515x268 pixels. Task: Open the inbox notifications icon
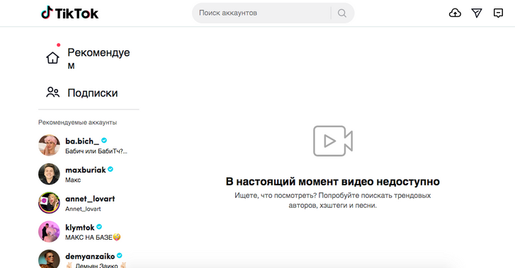tap(498, 13)
